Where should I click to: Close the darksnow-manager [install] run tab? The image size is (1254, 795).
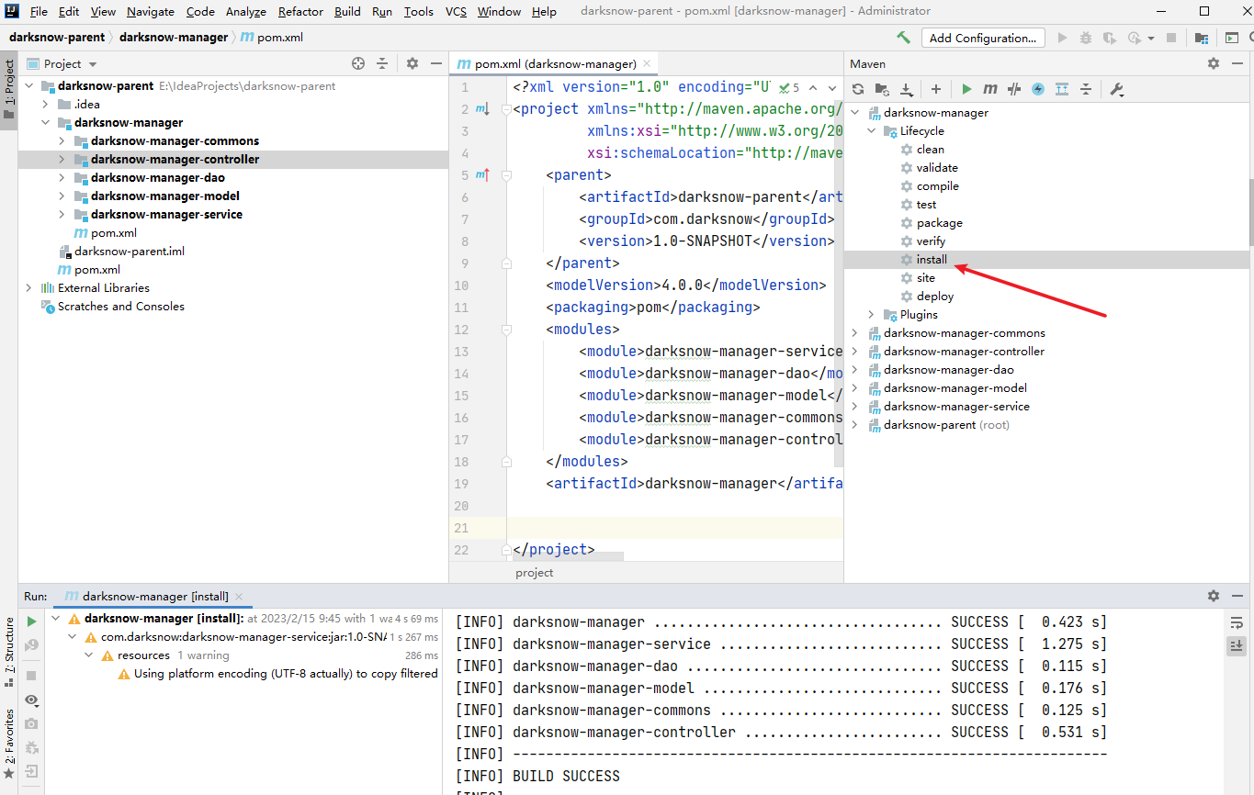[x=239, y=597]
